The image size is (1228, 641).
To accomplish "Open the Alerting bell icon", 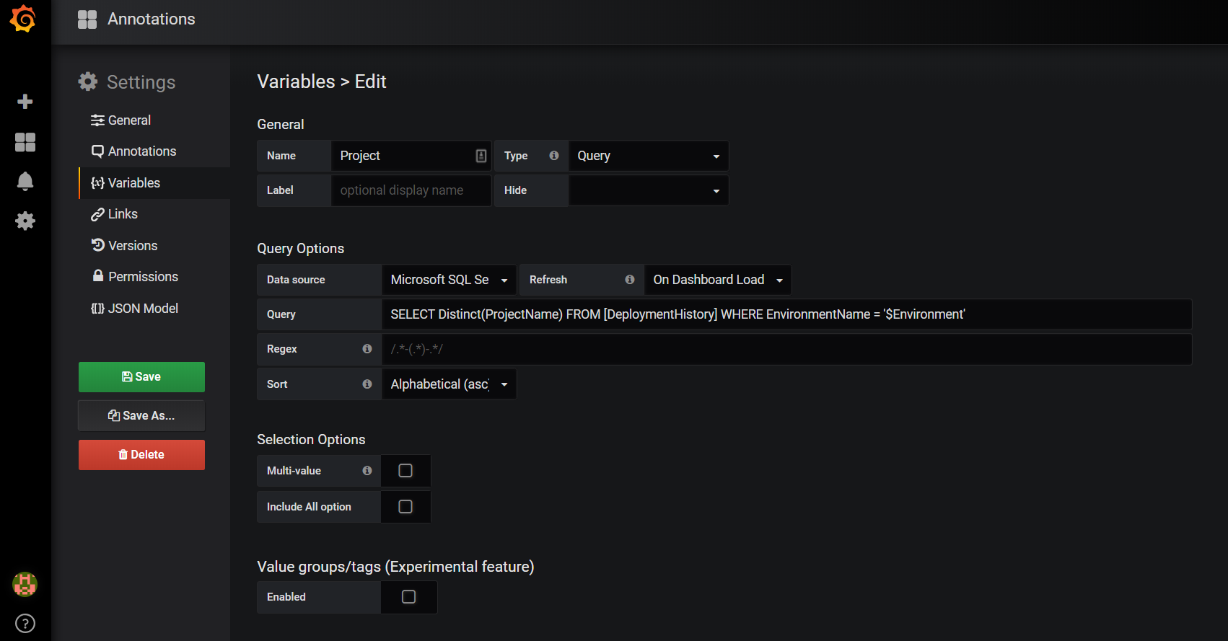I will coord(25,181).
